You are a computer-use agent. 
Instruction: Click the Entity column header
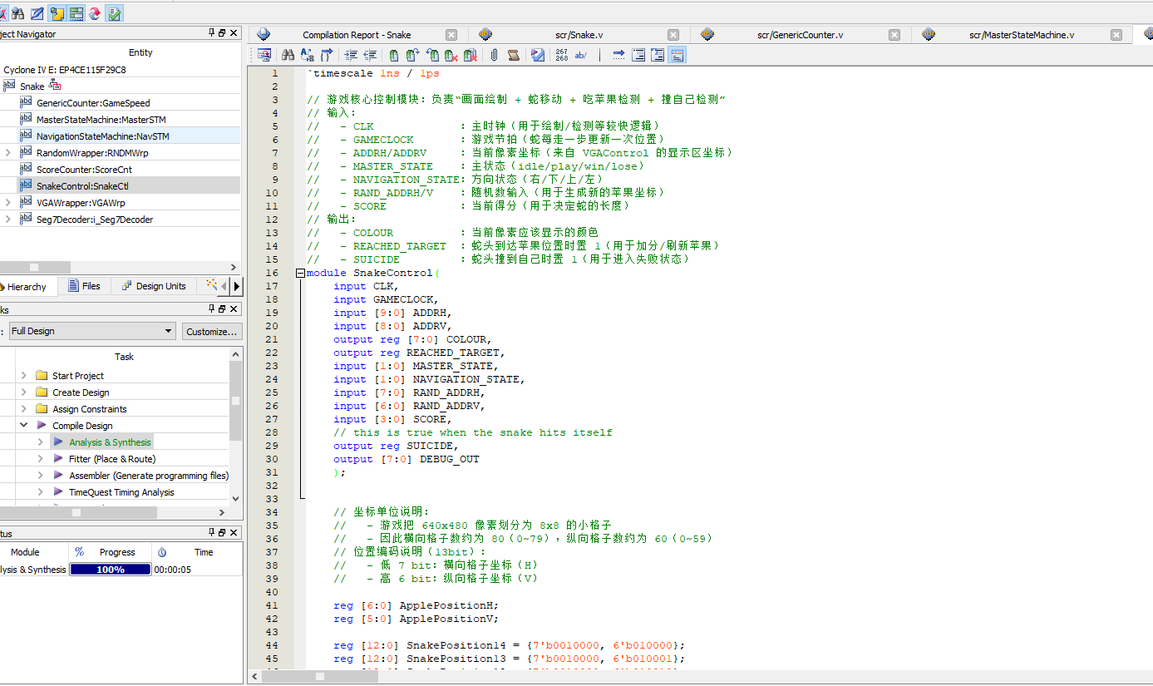coord(140,52)
